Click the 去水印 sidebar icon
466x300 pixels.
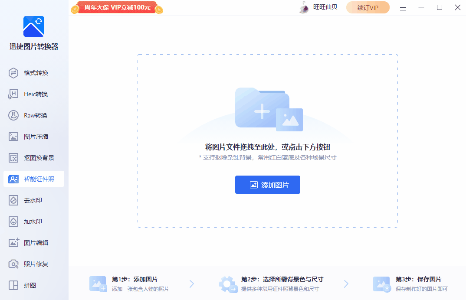click(x=13, y=200)
